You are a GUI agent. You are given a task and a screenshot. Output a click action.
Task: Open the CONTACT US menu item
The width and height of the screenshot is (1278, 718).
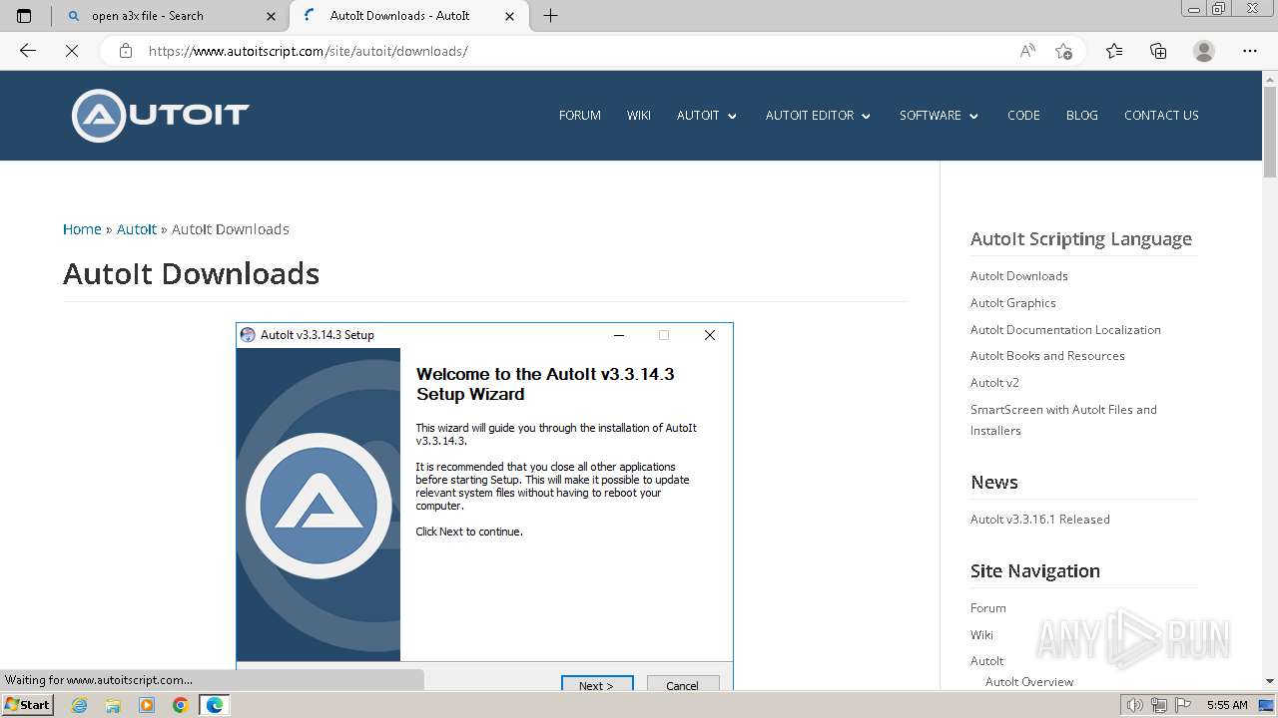point(1161,116)
